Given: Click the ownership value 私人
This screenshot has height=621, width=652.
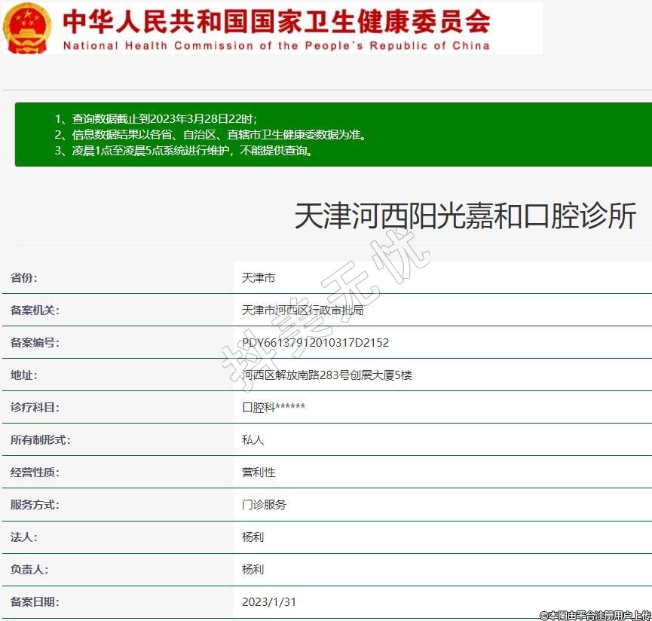Looking at the screenshot, I should coord(253,440).
